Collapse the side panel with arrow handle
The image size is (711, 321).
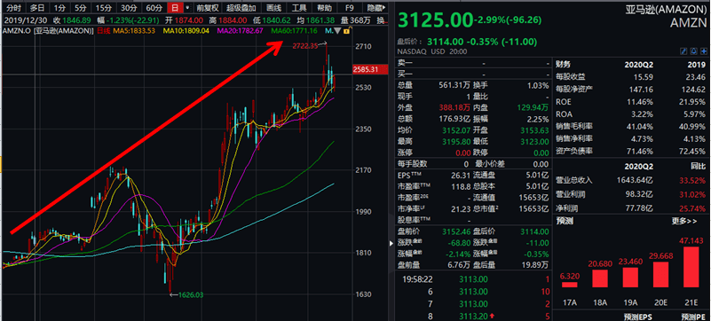[x=392, y=243]
